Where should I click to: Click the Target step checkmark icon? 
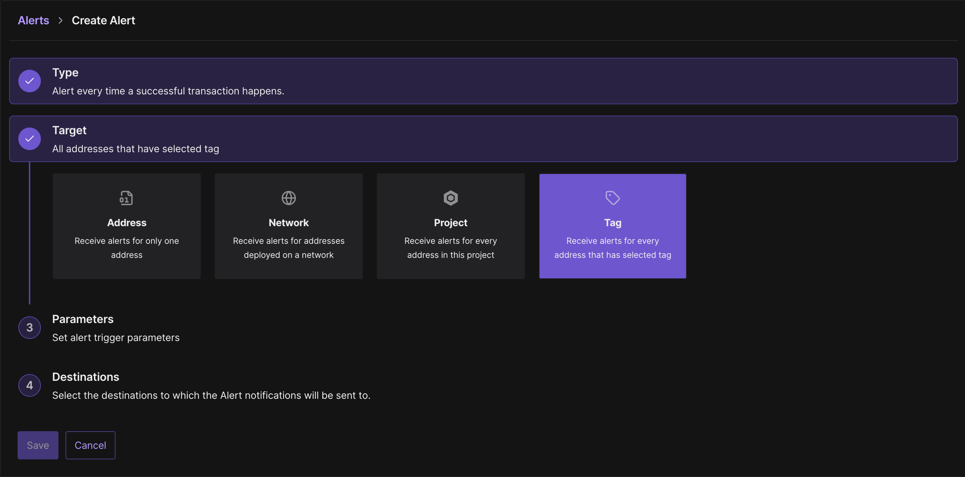[x=30, y=139]
